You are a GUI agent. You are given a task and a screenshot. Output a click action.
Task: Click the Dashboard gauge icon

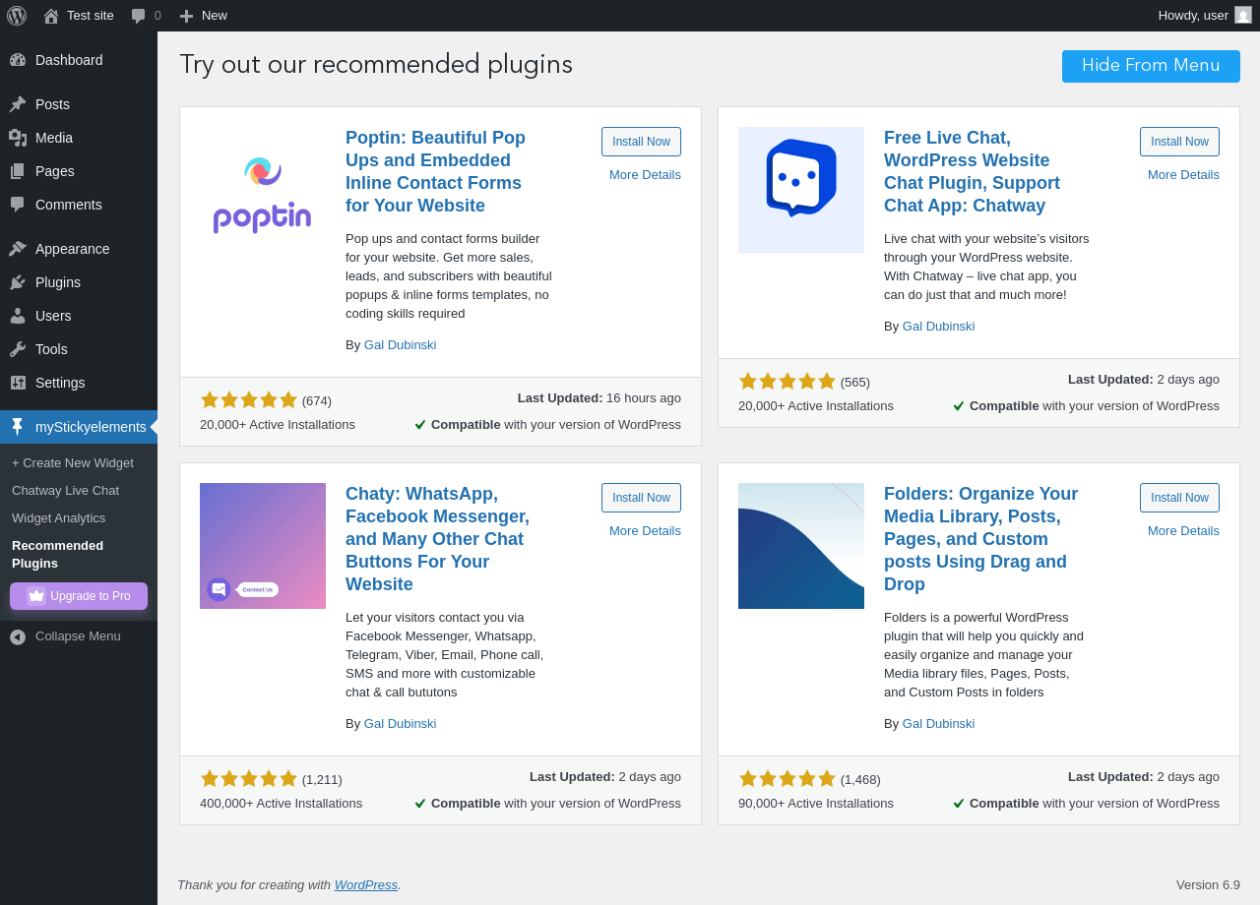(18, 60)
